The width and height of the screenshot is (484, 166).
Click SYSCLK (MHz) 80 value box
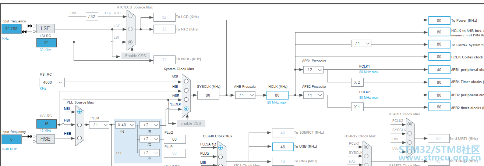click(x=208, y=95)
